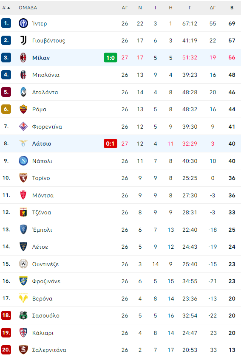241x357 pixels.
Task: Click the AC Milan crest icon
Action: tap(23, 58)
